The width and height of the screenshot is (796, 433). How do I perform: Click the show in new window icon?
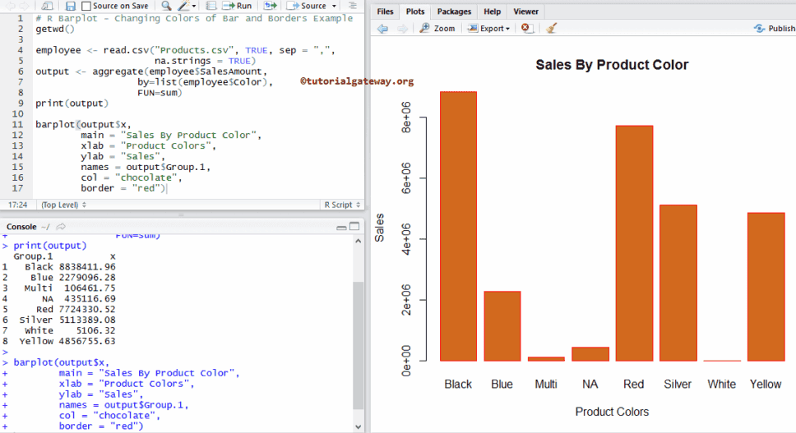47,6
